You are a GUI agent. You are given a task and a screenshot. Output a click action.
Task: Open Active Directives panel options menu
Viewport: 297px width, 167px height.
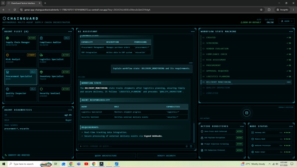[x=242, y=126]
